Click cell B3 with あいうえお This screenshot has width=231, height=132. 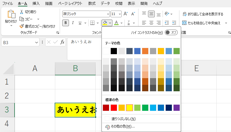75,110
